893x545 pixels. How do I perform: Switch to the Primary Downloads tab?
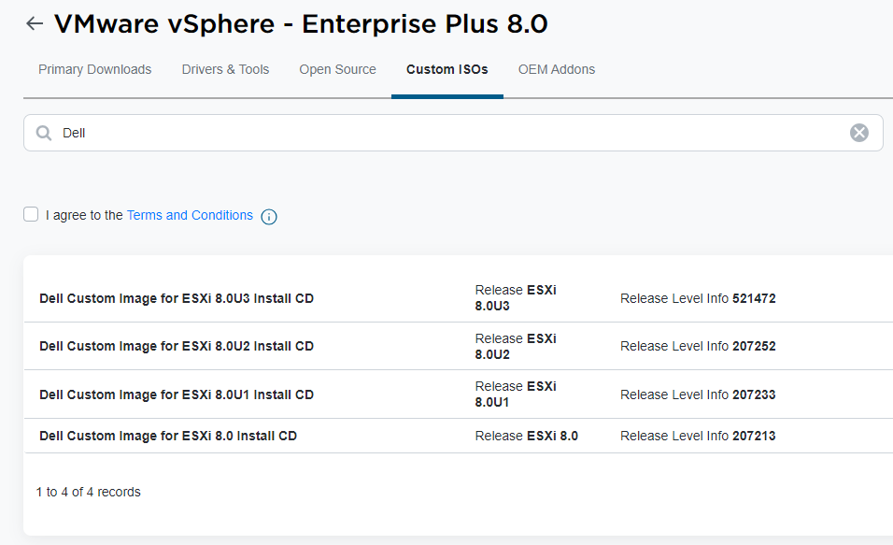point(94,69)
